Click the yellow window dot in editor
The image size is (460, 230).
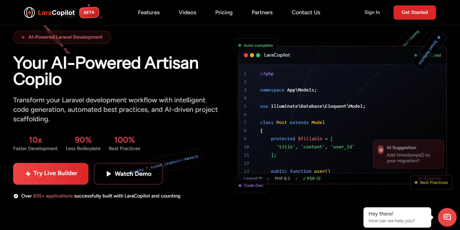[252, 55]
